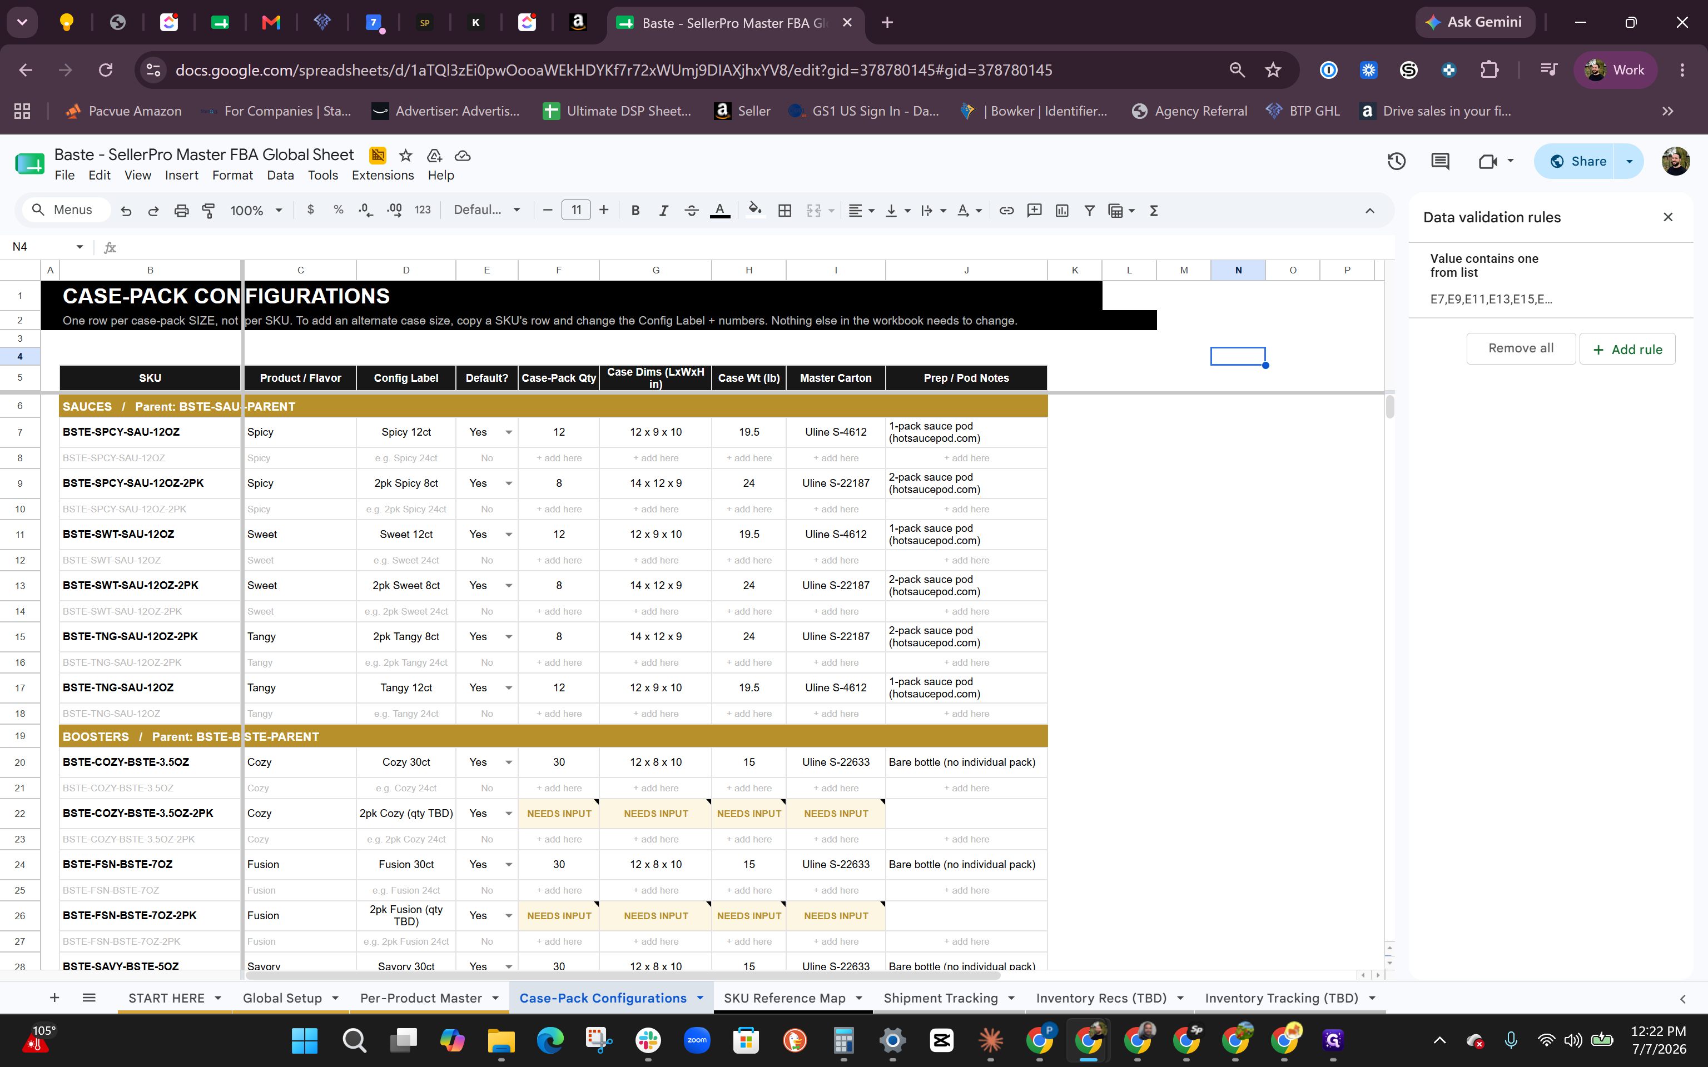Open Fill color picker
This screenshot has height=1067, width=1708.
click(755, 210)
